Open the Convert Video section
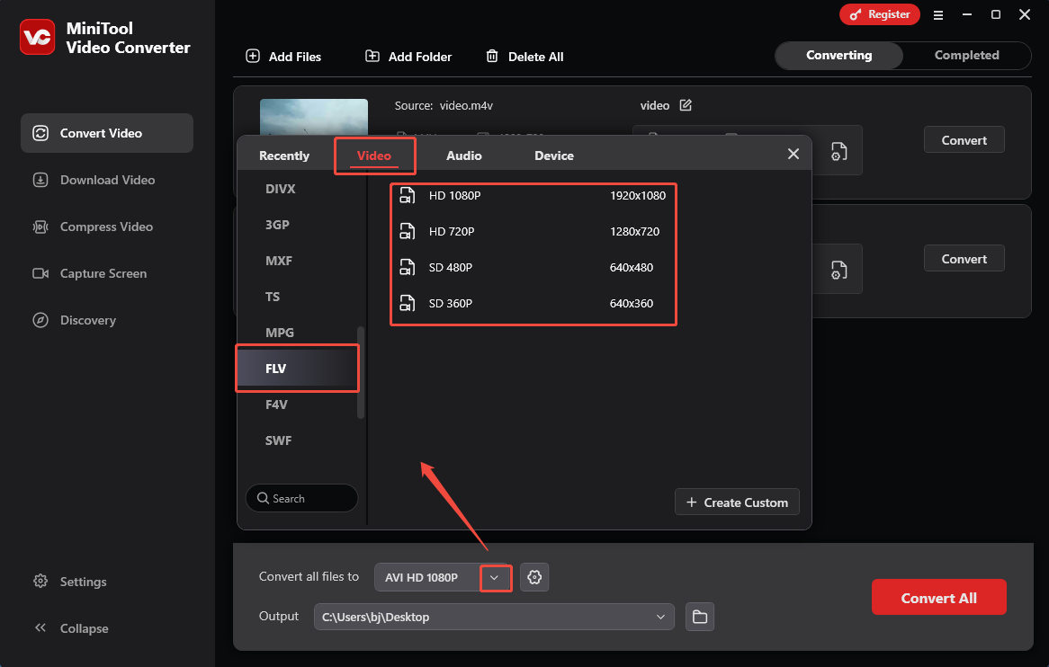1049x667 pixels. tap(107, 133)
